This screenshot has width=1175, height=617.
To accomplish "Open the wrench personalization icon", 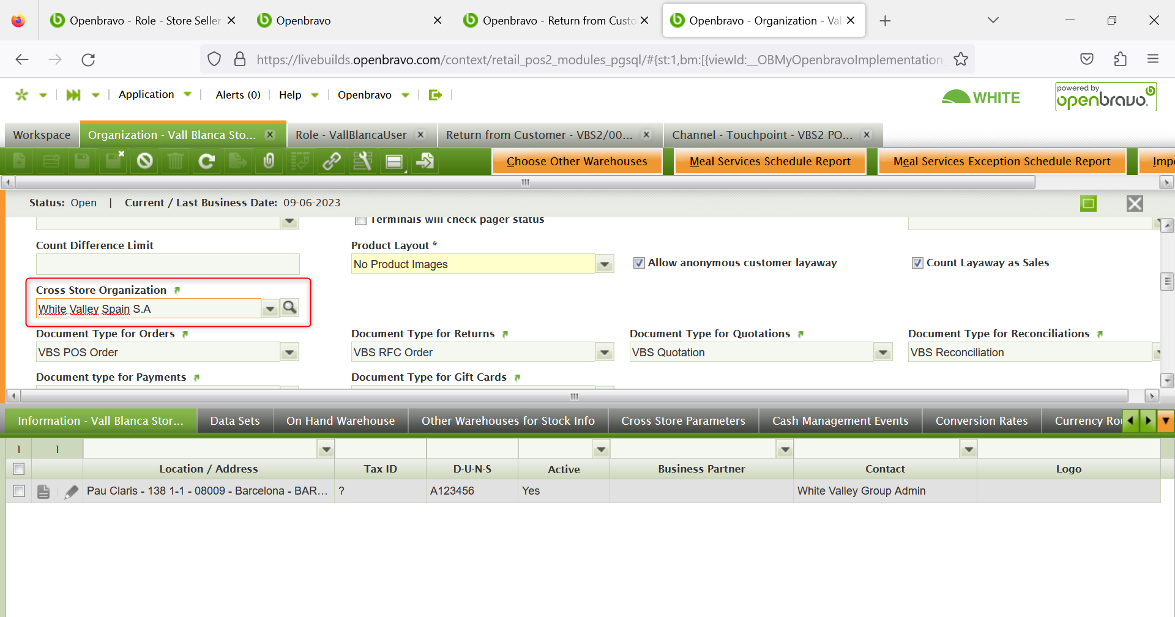I will coord(362,161).
